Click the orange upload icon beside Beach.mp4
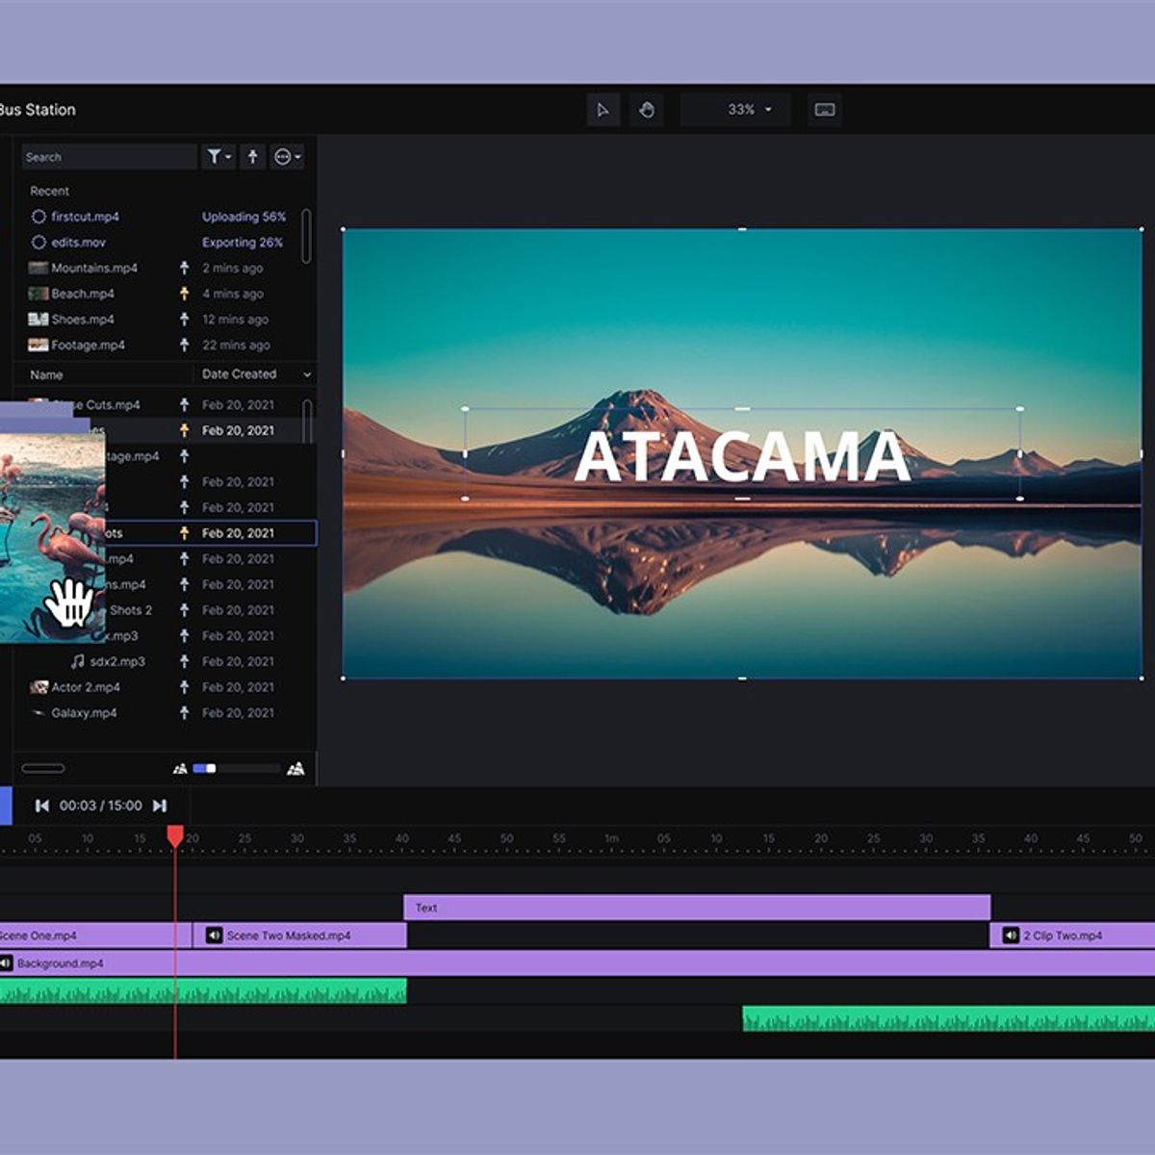Screen dimensions: 1155x1155 point(185,294)
